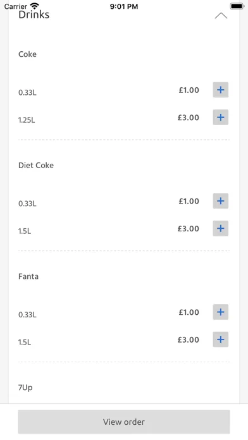Tap the 7Up item name
Image resolution: width=248 pixels, height=440 pixels.
click(25, 388)
